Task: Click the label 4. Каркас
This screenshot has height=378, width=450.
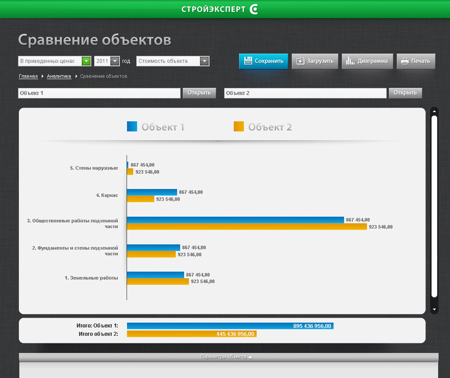Action: [x=107, y=195]
